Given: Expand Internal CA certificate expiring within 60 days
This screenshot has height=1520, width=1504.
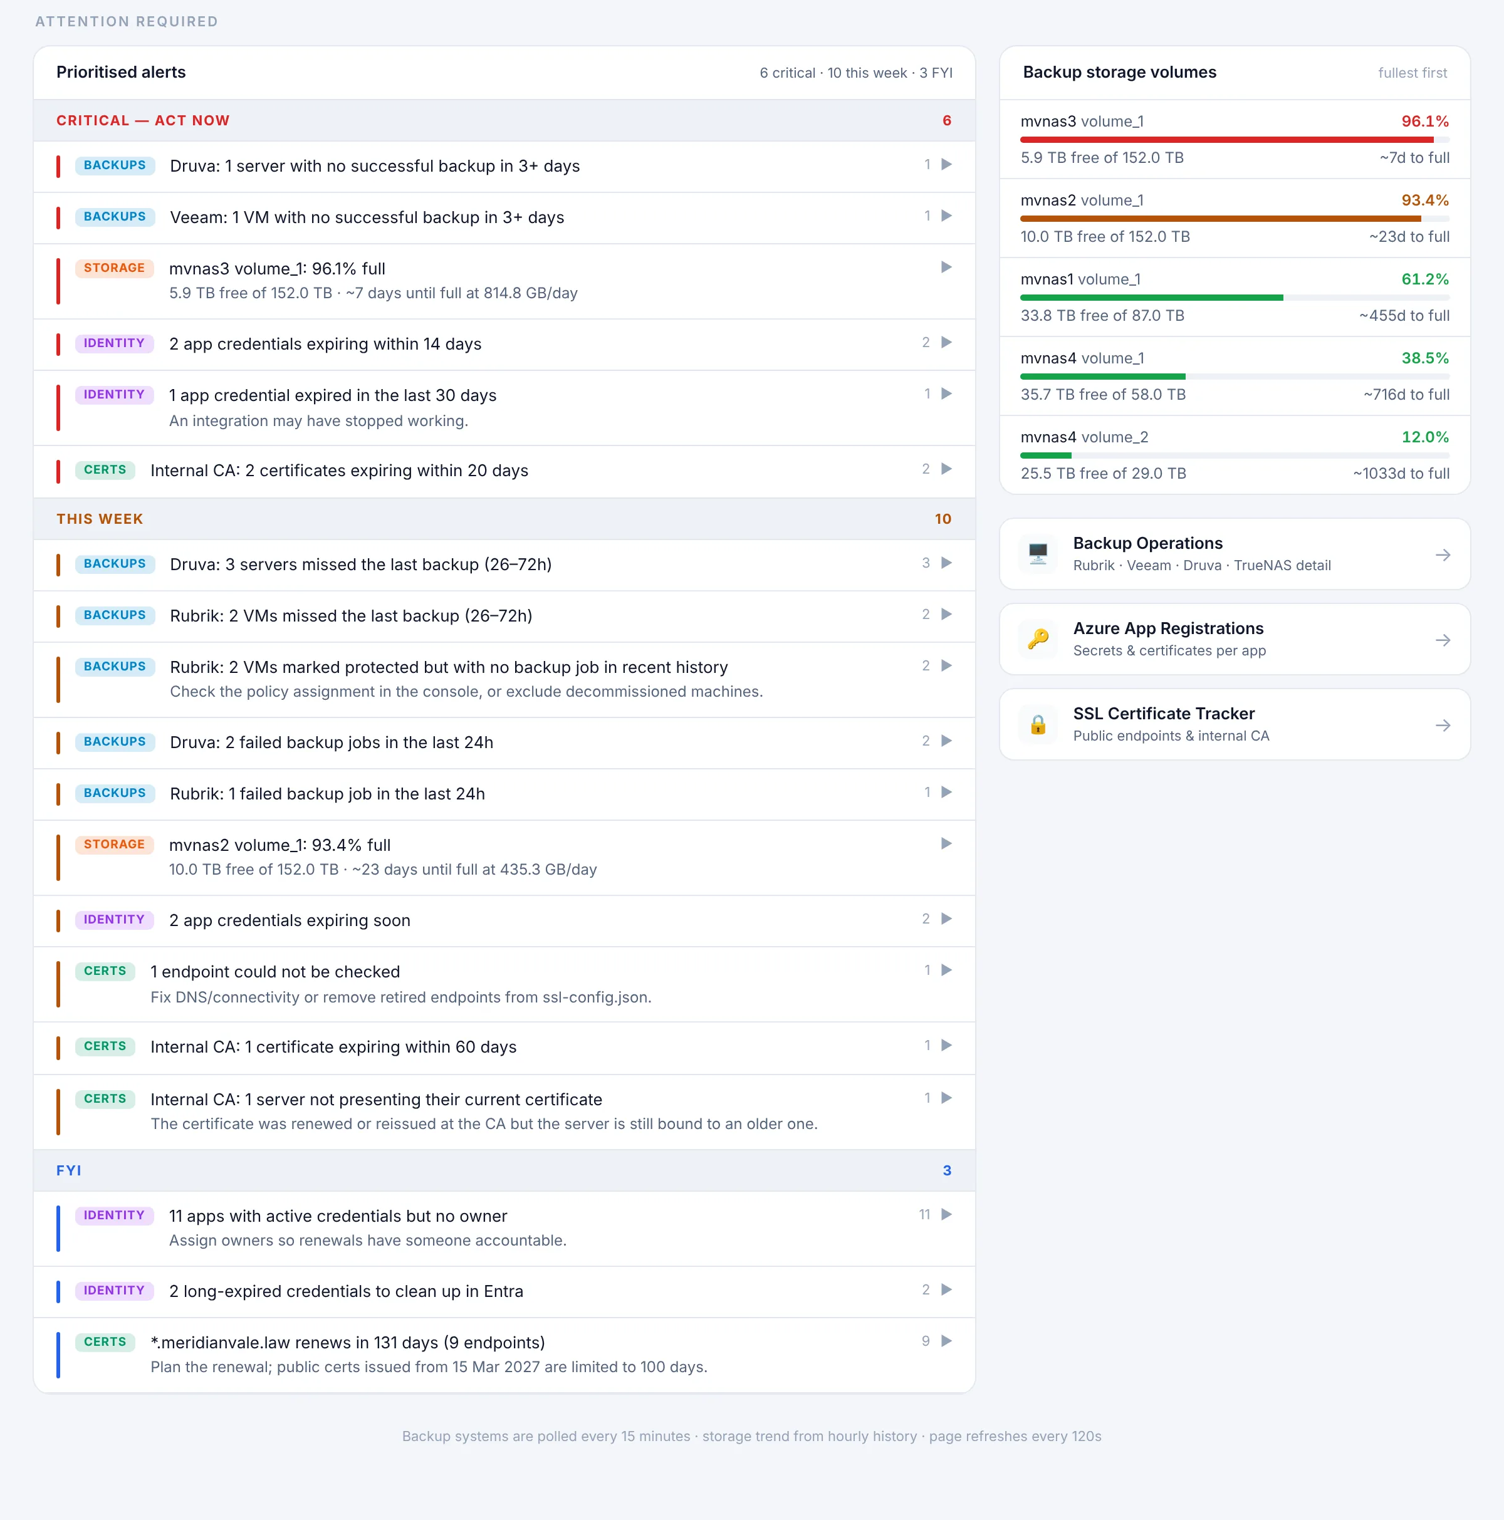Looking at the screenshot, I should (x=946, y=1046).
